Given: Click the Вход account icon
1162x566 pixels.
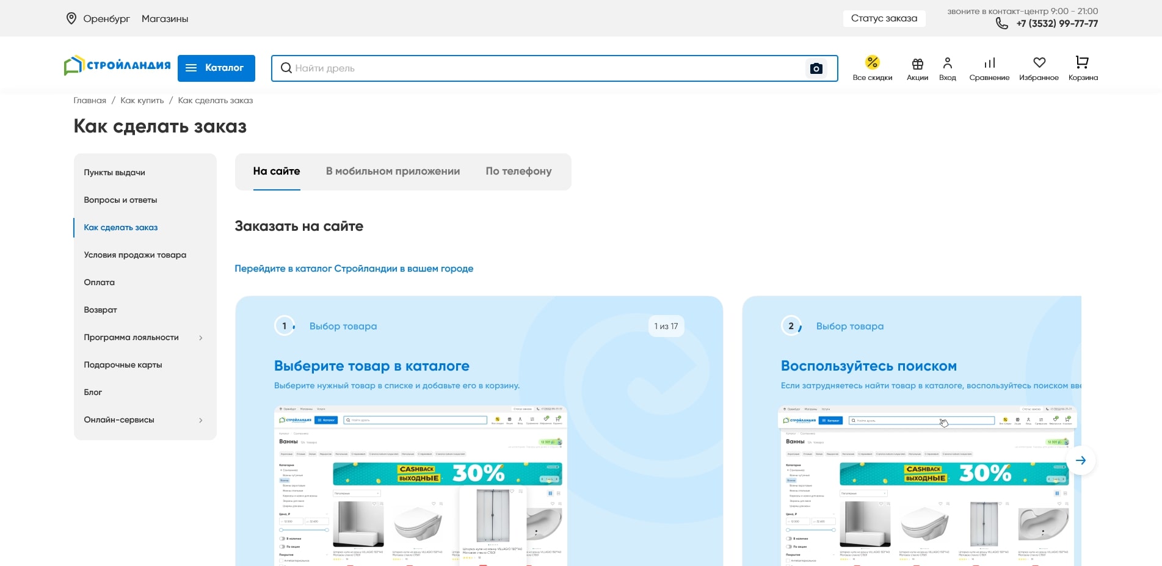Looking at the screenshot, I should [948, 63].
